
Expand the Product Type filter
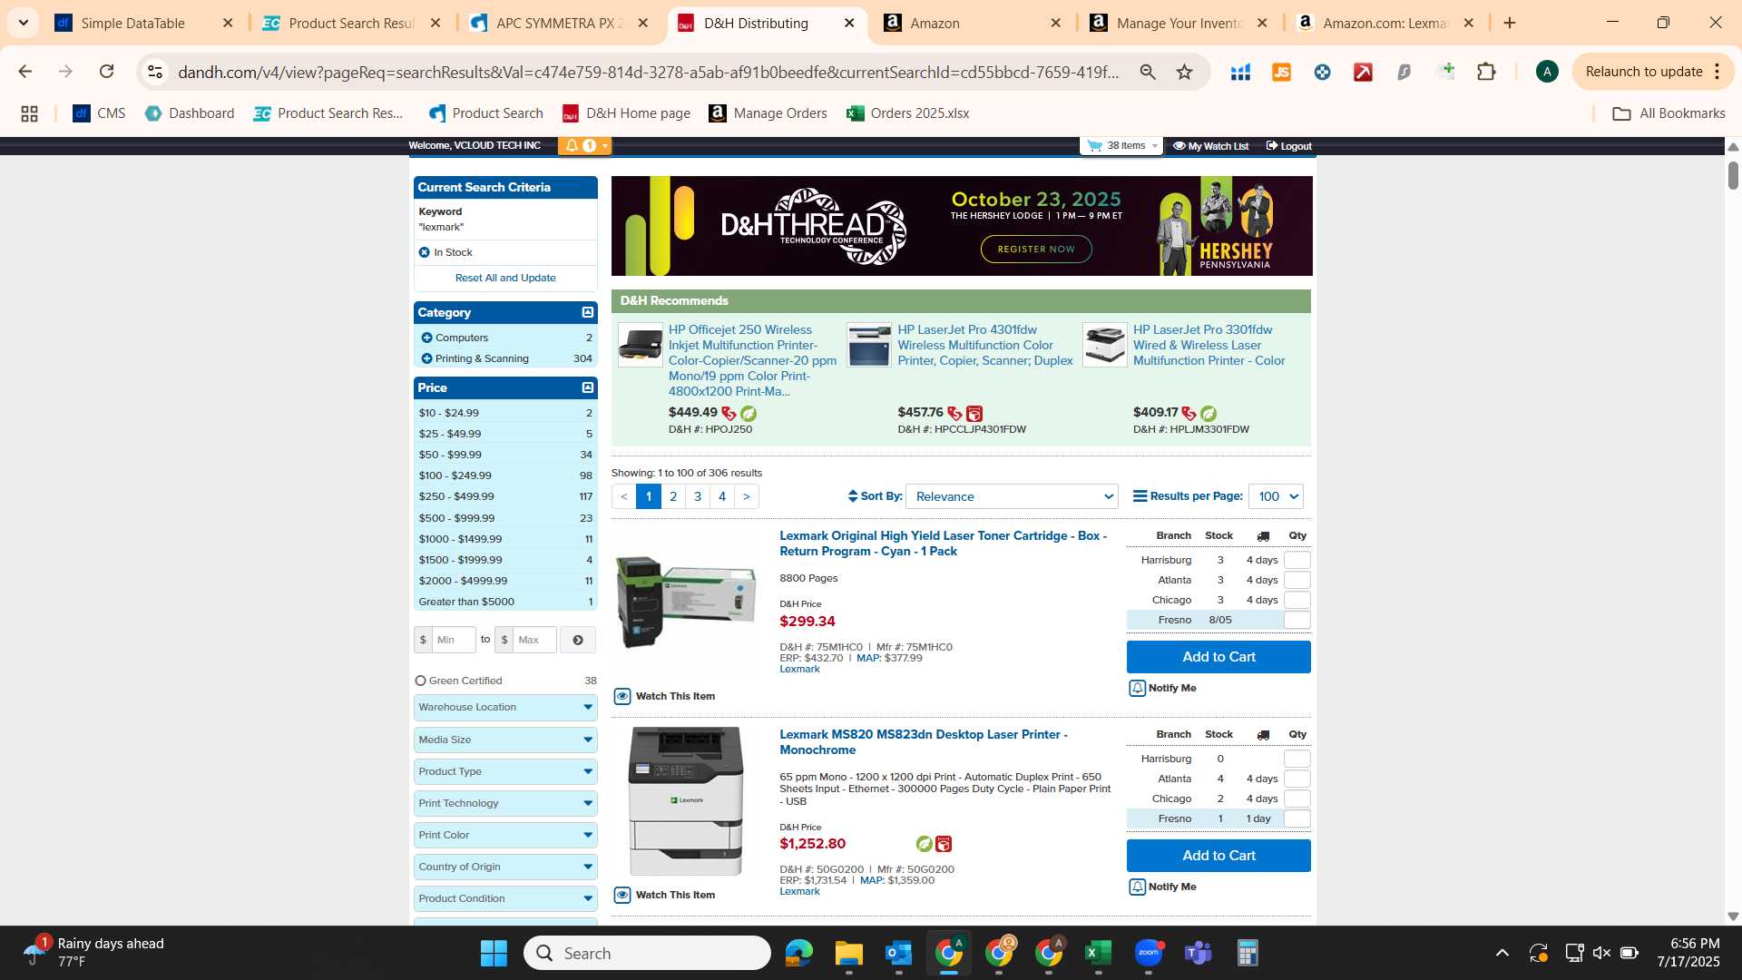coord(505,771)
